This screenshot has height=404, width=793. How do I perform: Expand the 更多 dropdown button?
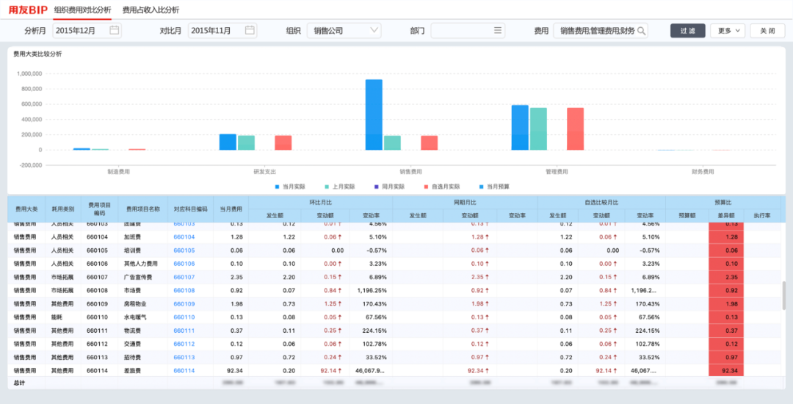pos(727,31)
